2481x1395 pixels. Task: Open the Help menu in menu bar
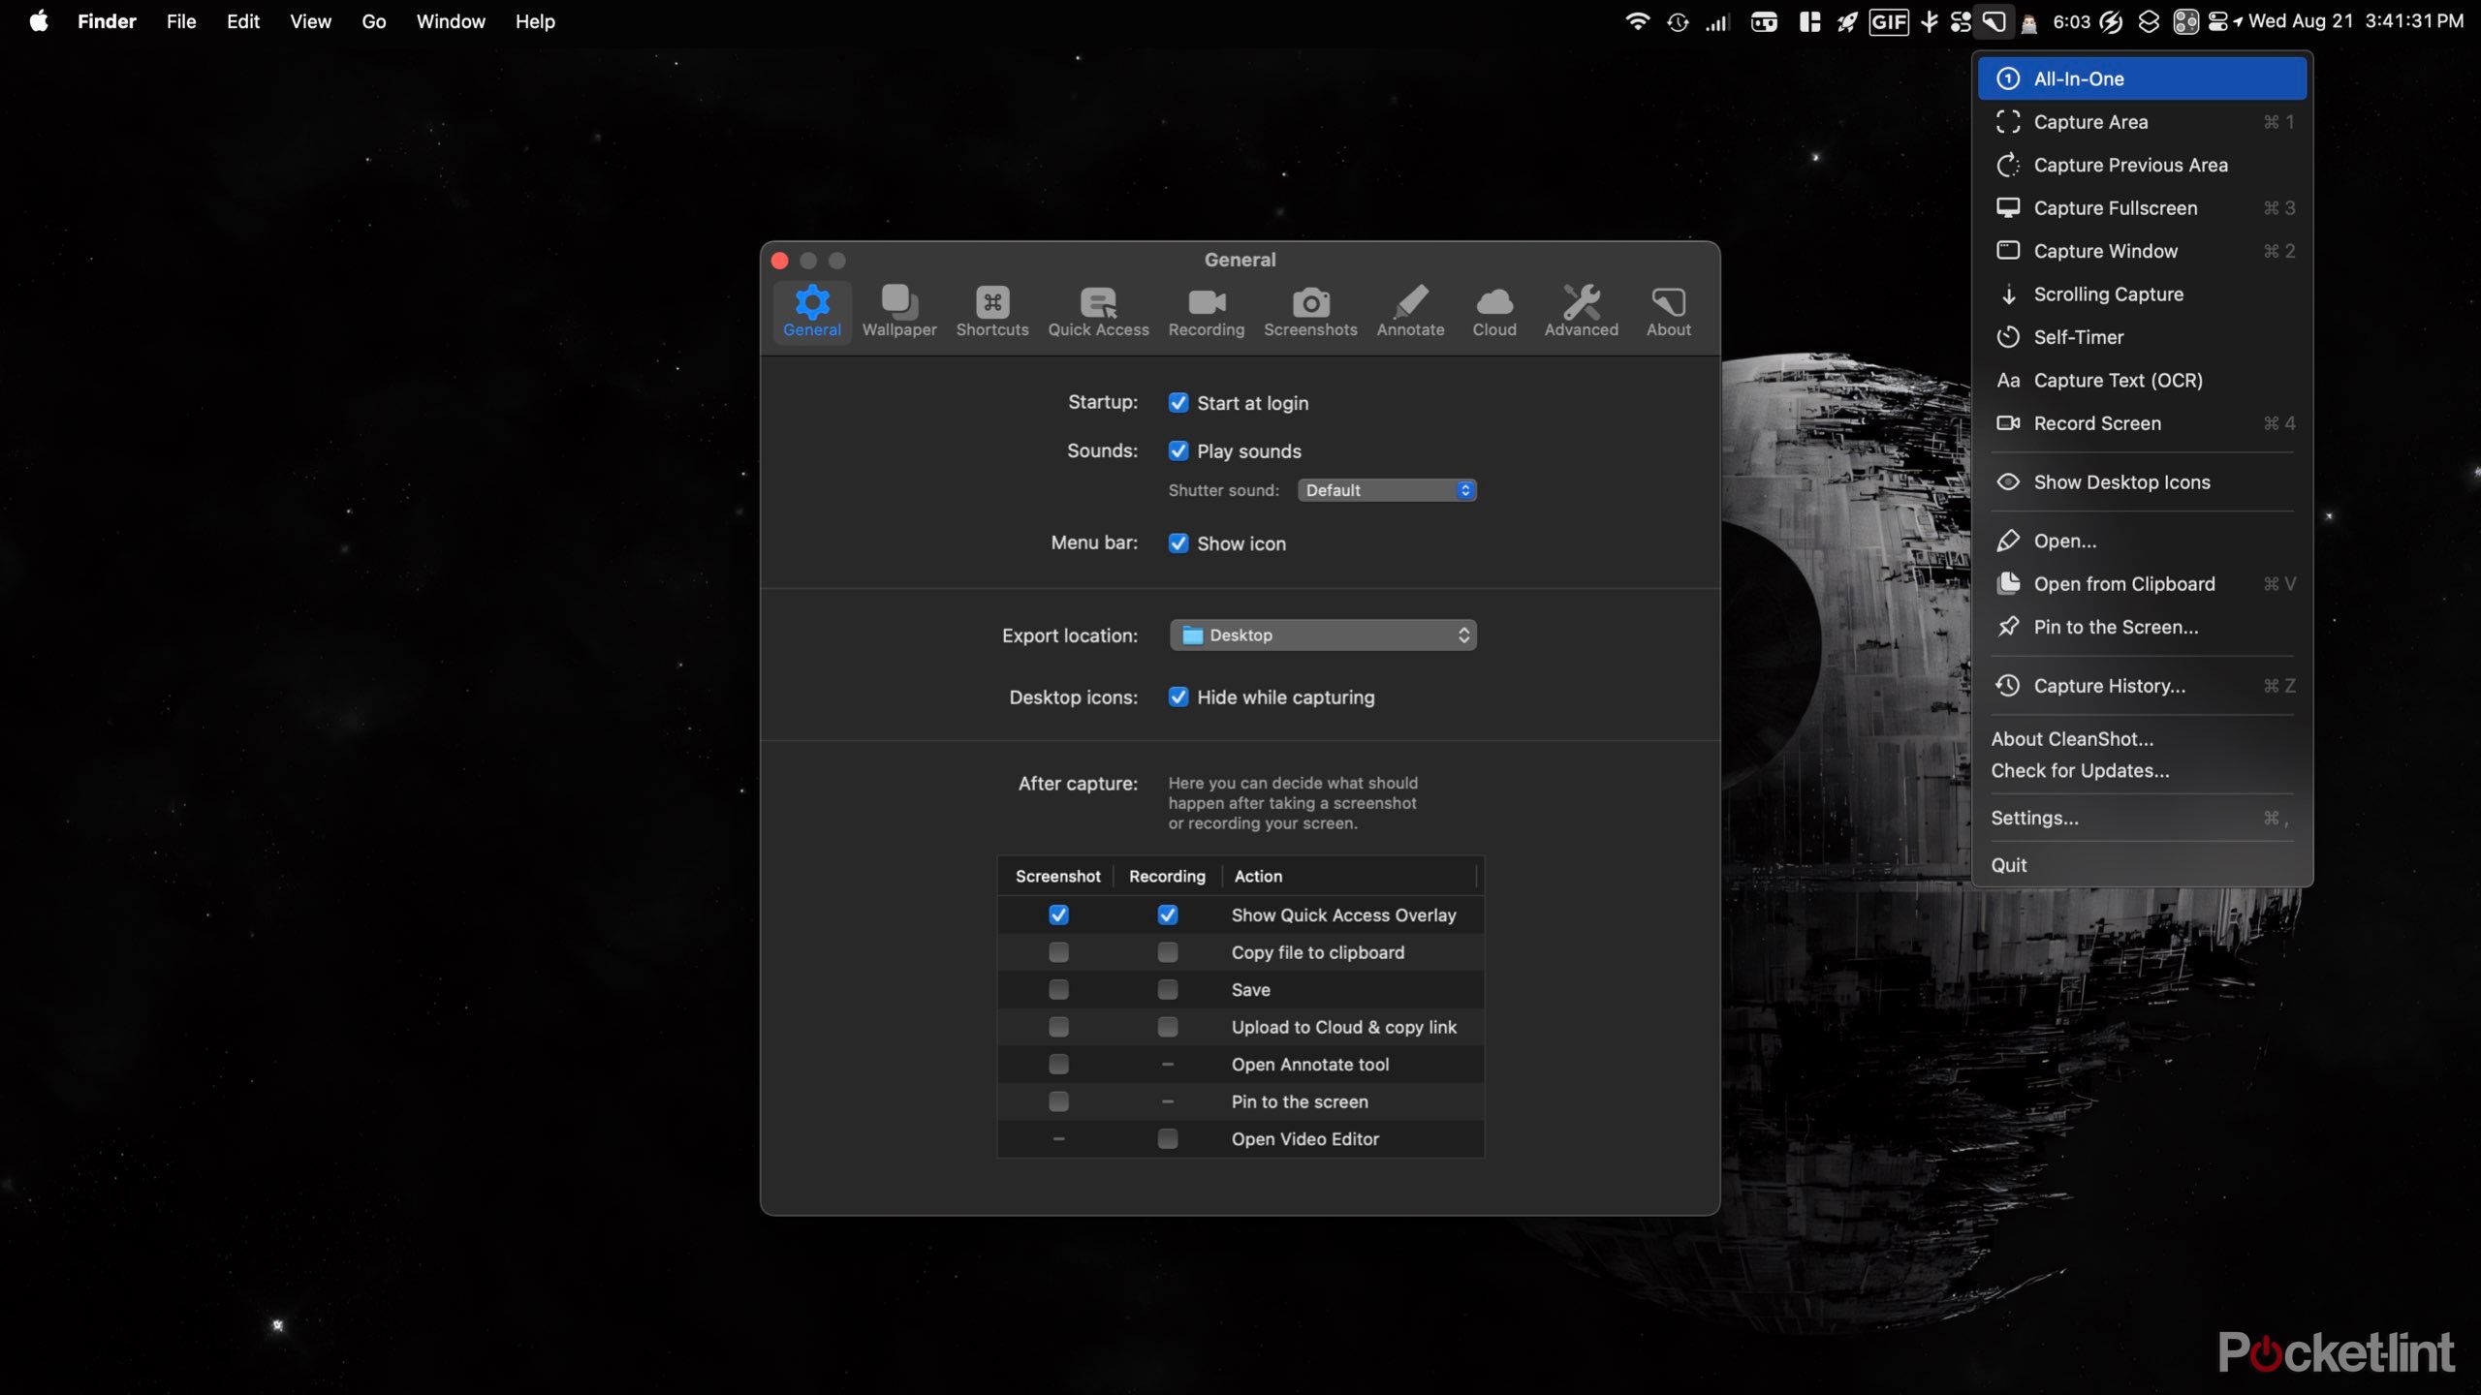[535, 21]
